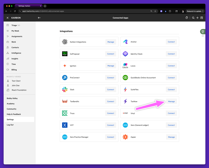Connect Slack integration
Viewport: 209px width, 168px height.
[x=111, y=90]
